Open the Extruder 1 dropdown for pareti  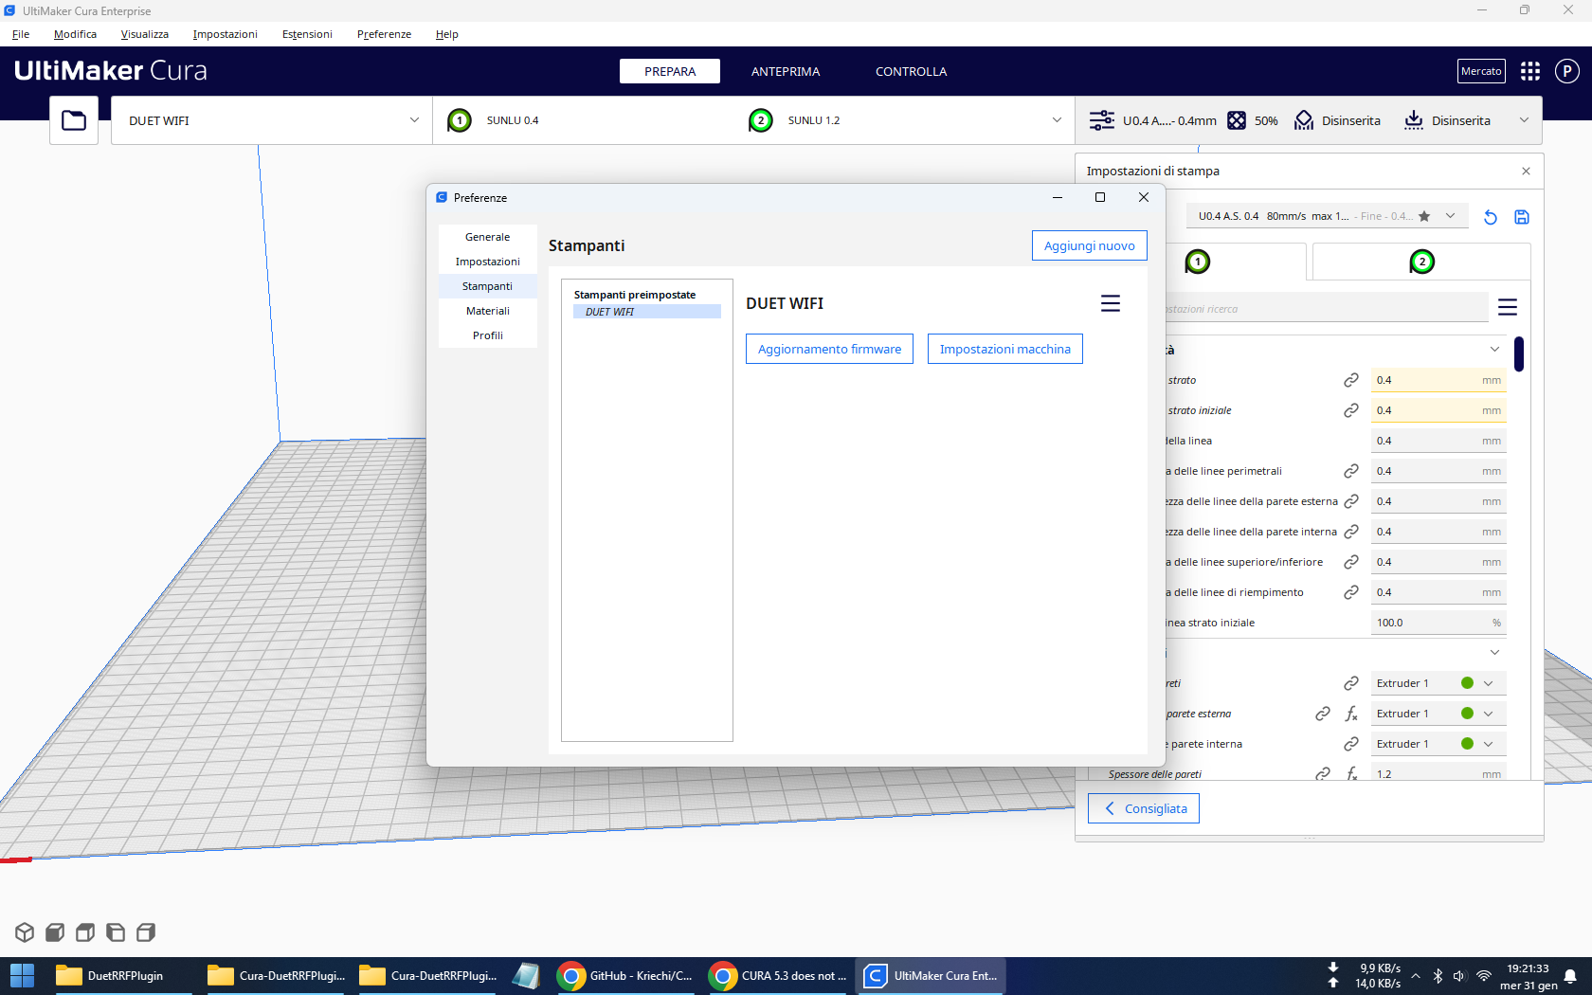click(1438, 683)
